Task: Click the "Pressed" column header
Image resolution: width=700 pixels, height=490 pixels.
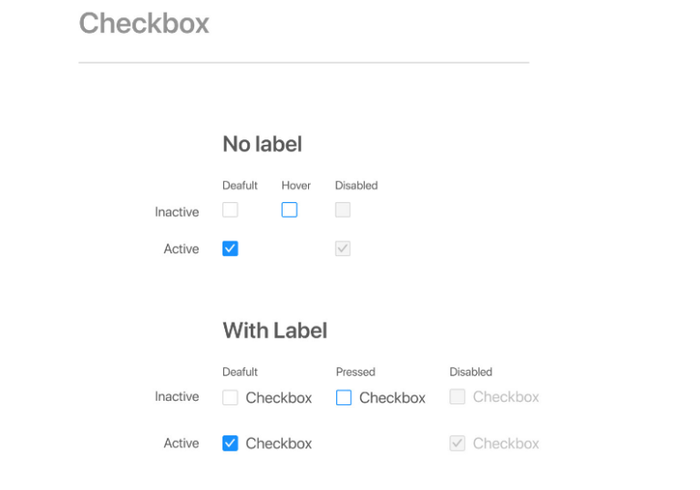Action: coord(355,372)
